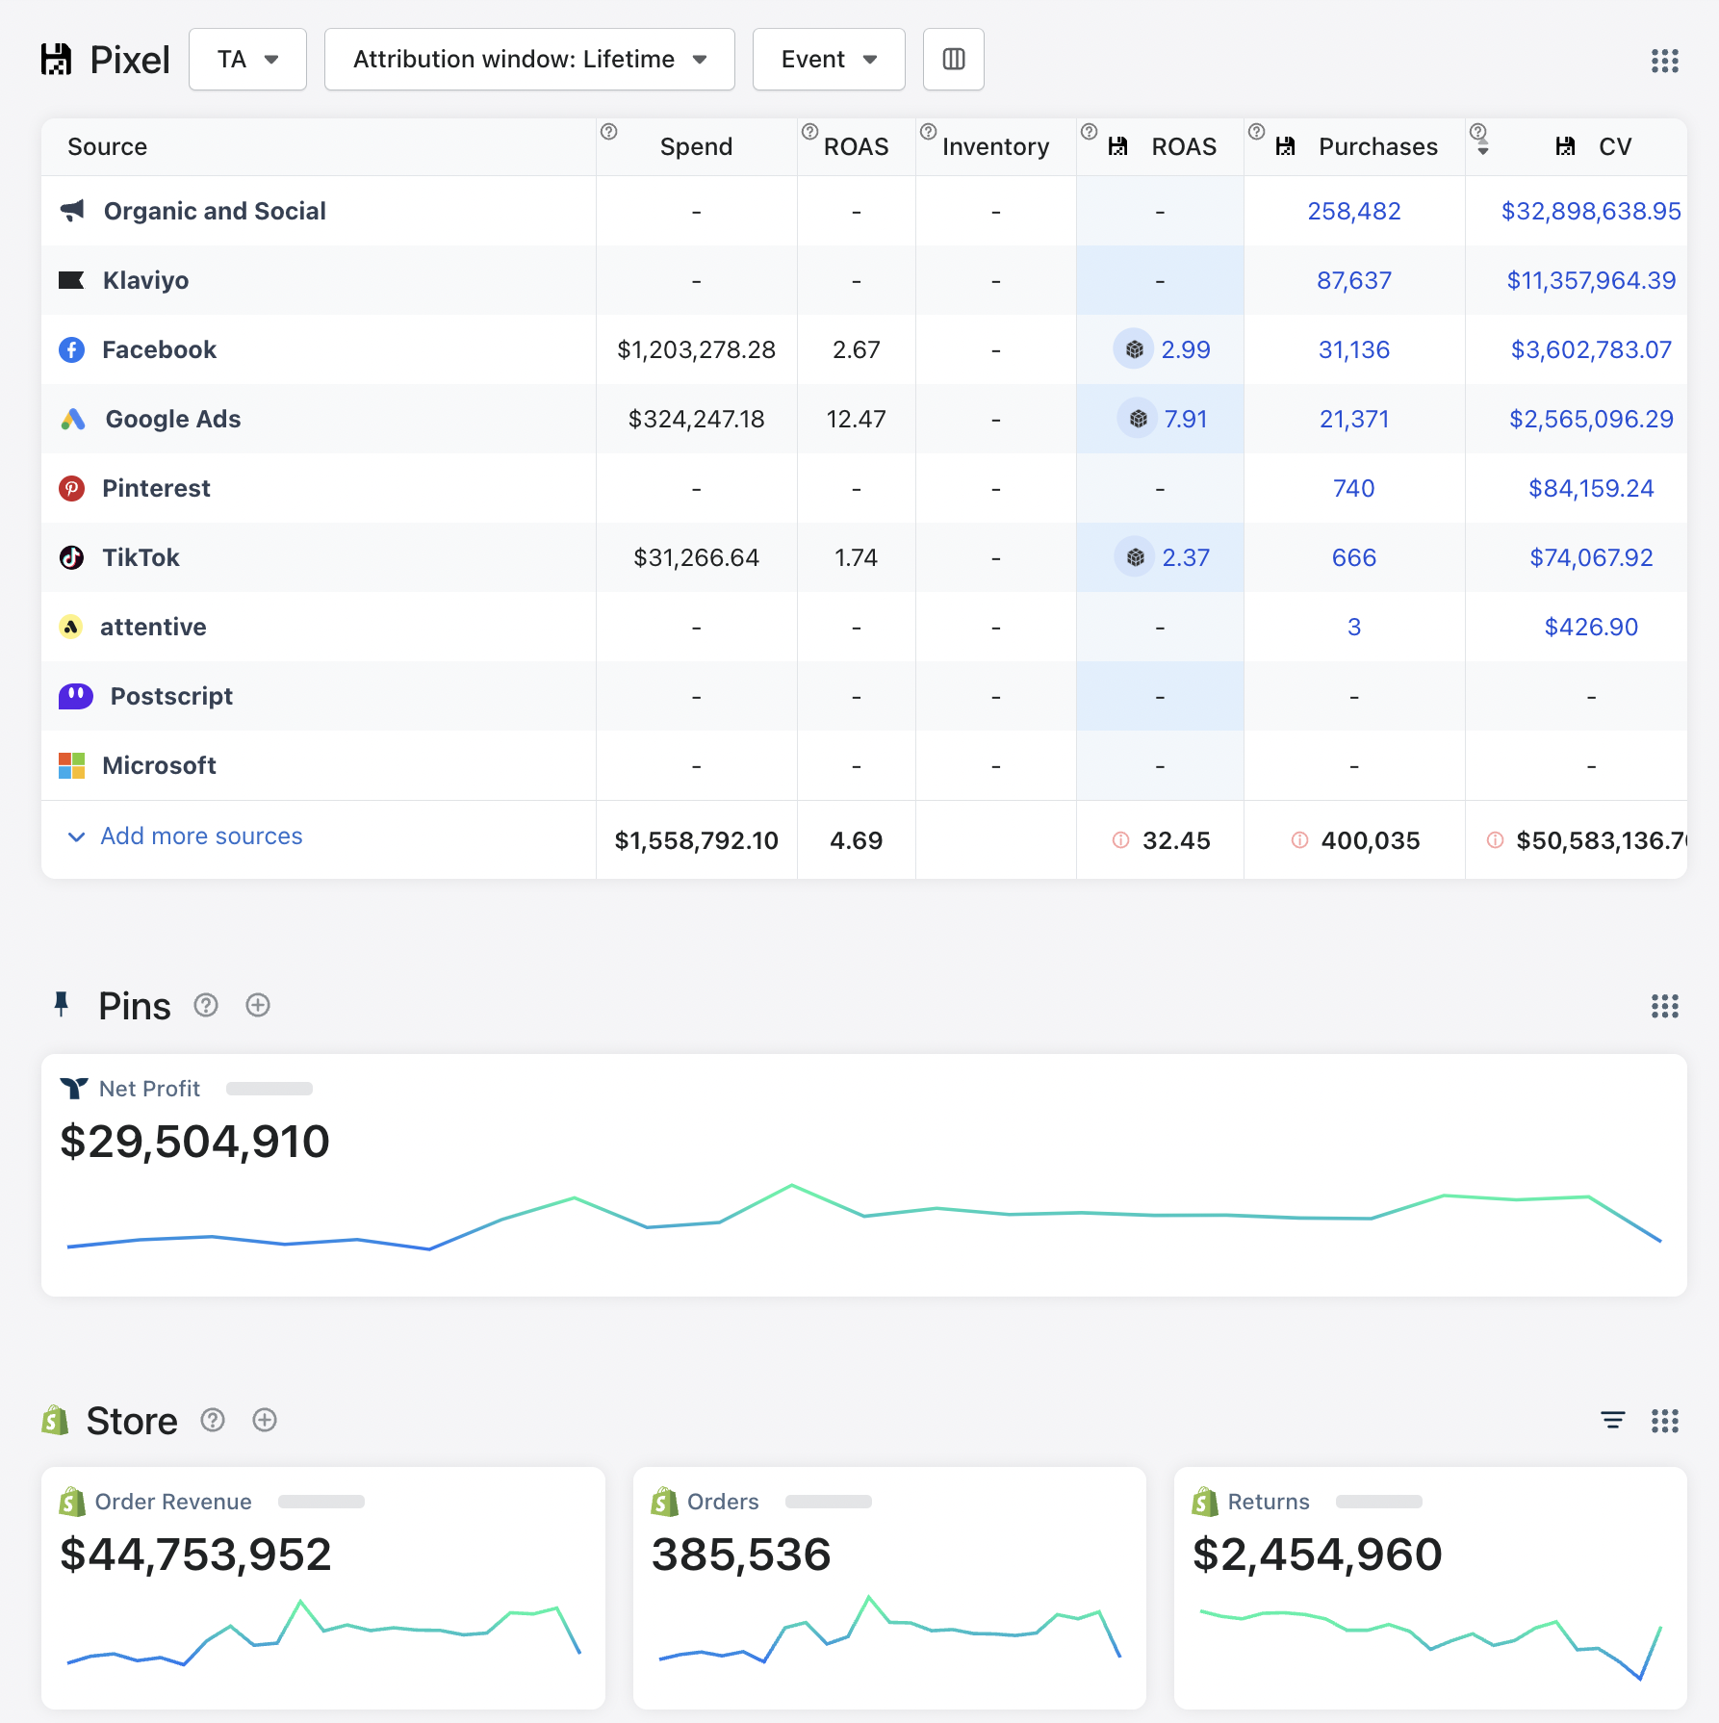Viewport: 1719px width, 1723px height.
Task: Open Klaviyo conversion value $11,357,964.39 link
Action: tap(1590, 280)
